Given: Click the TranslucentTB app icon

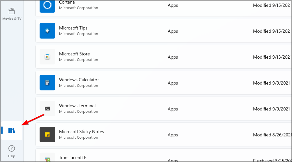Looking at the screenshot, I should click(47, 159).
